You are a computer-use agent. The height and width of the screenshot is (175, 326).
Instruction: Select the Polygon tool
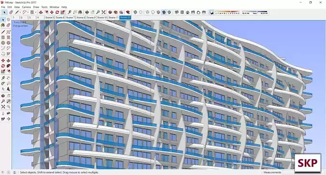(8, 43)
